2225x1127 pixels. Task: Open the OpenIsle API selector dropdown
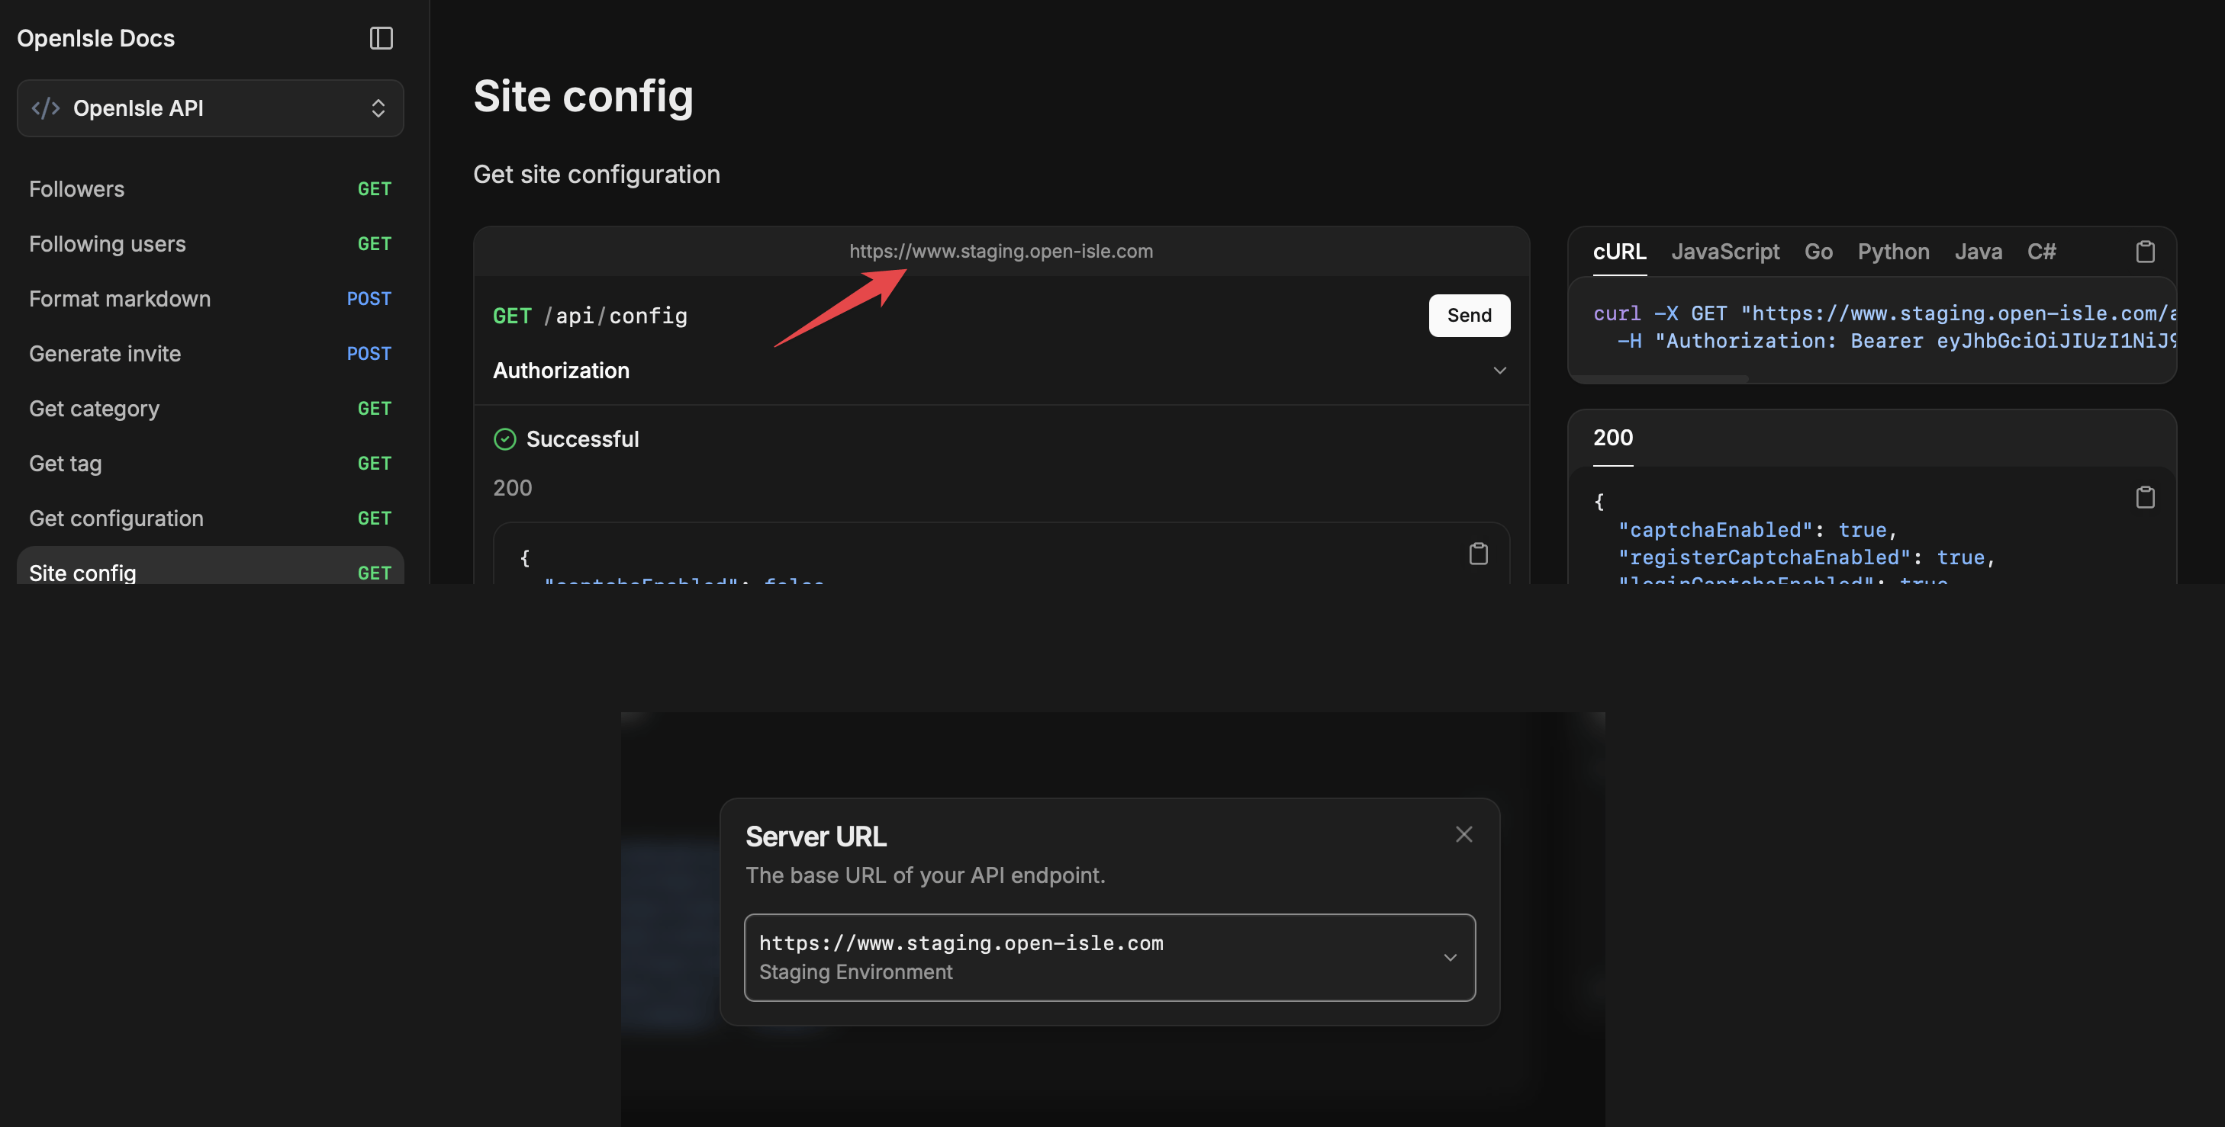click(x=378, y=109)
